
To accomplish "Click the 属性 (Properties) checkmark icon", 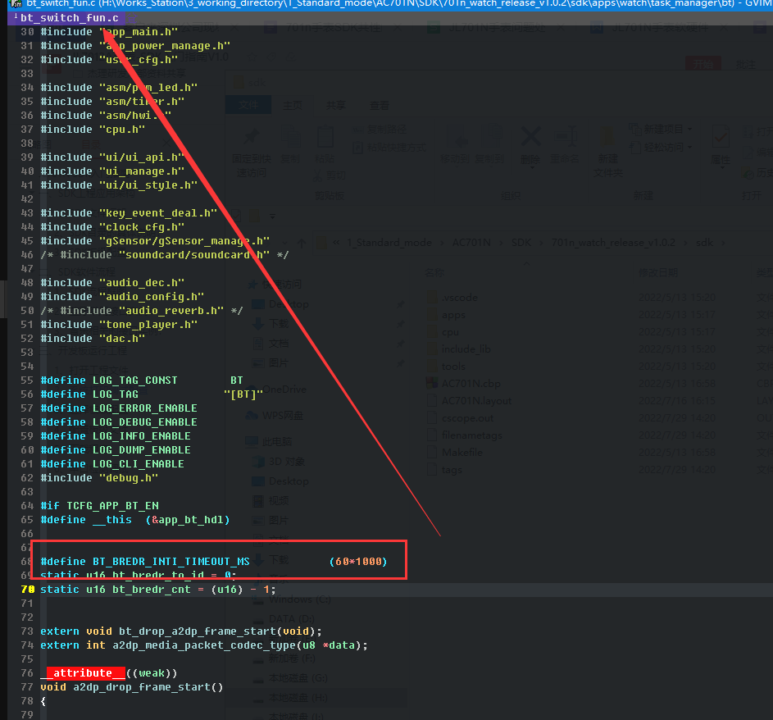I will (x=721, y=137).
